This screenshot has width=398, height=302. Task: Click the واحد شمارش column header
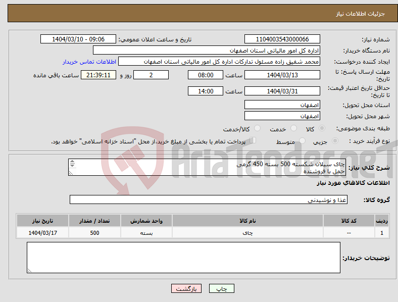[146, 221]
